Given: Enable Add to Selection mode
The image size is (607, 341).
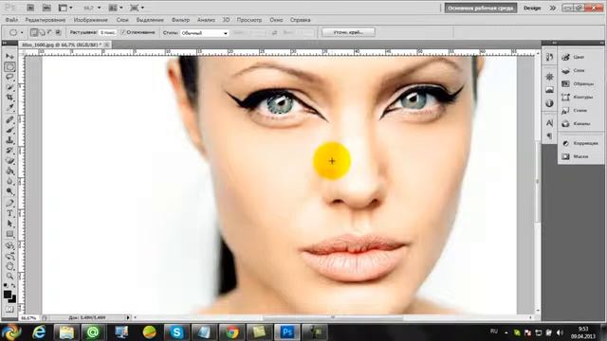Looking at the screenshot, I should (42, 32).
